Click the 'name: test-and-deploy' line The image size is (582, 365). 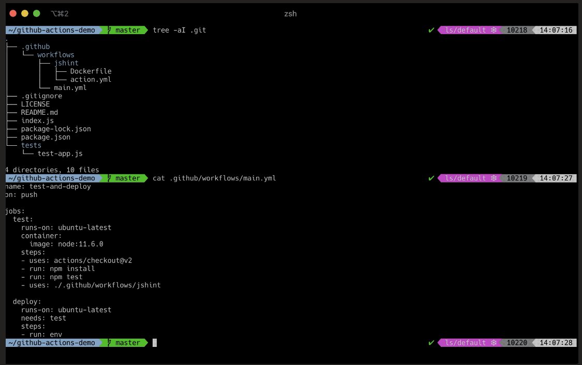click(x=48, y=187)
